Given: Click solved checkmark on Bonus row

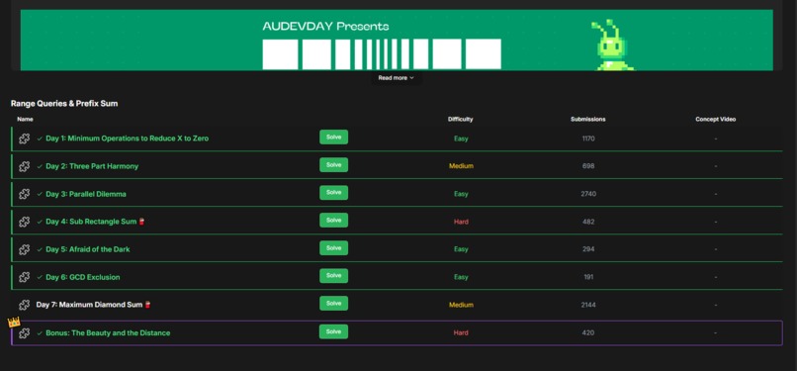Looking at the screenshot, I should 40,332.
